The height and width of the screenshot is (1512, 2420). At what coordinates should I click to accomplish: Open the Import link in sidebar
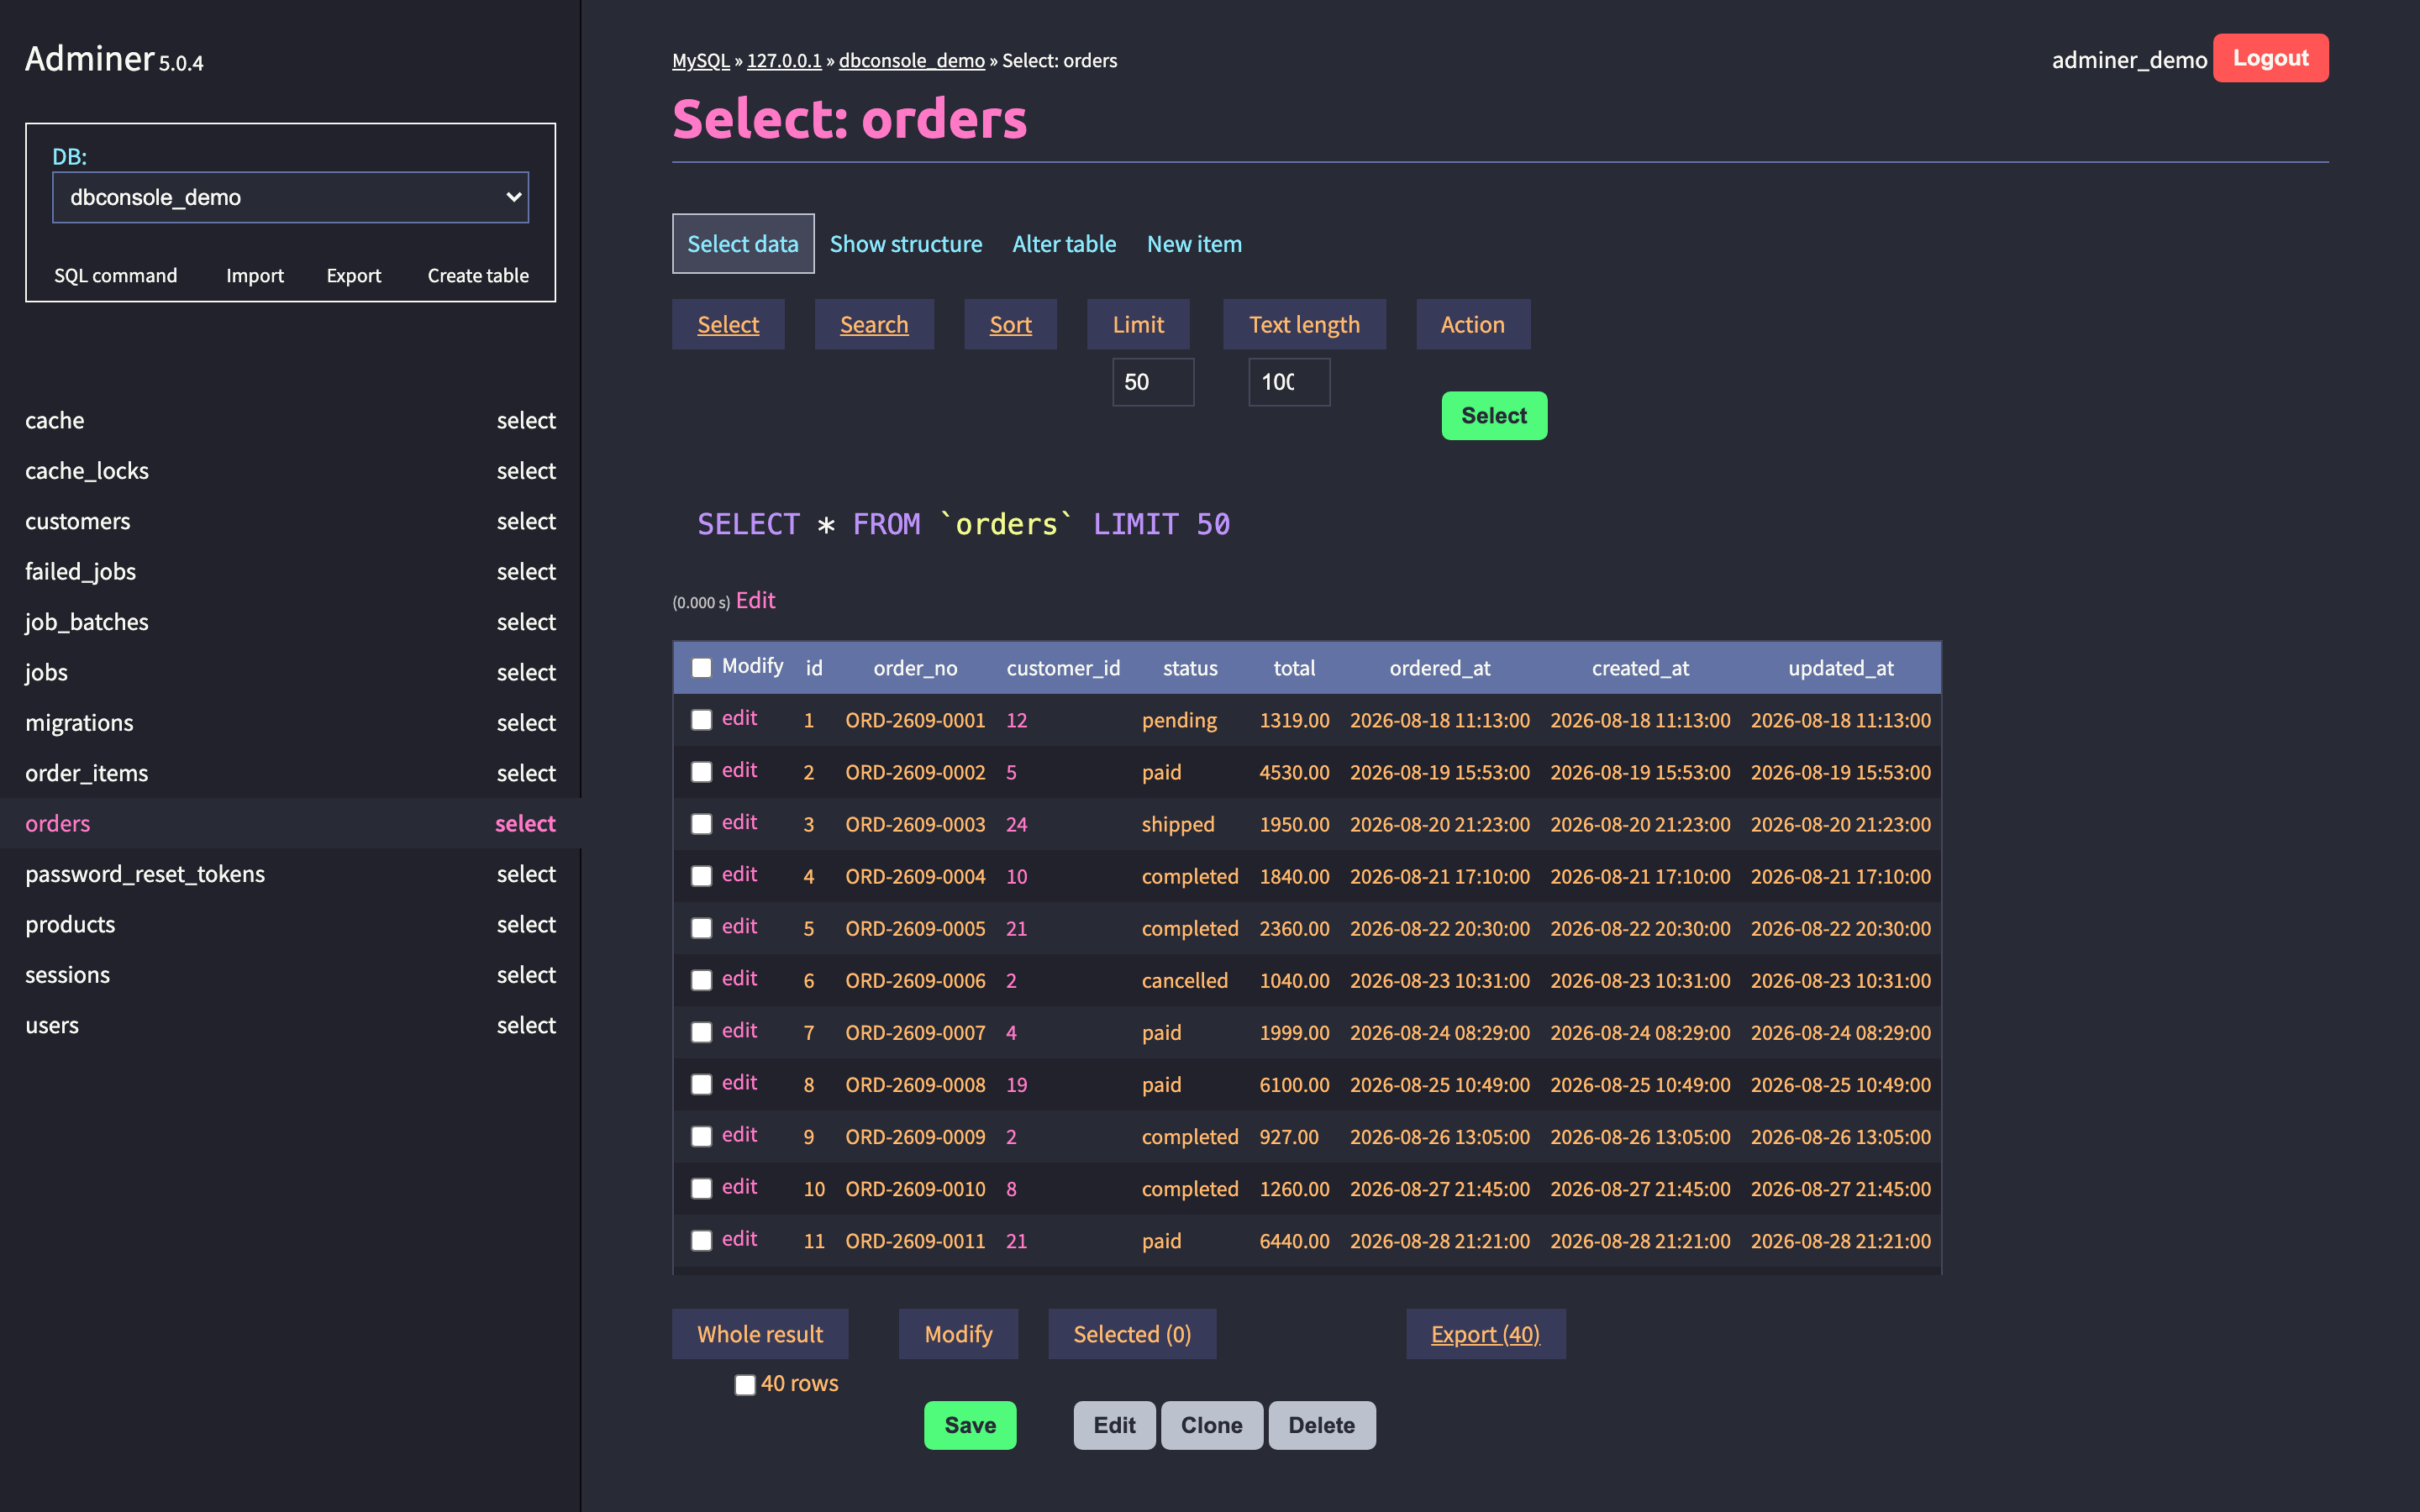coord(255,275)
